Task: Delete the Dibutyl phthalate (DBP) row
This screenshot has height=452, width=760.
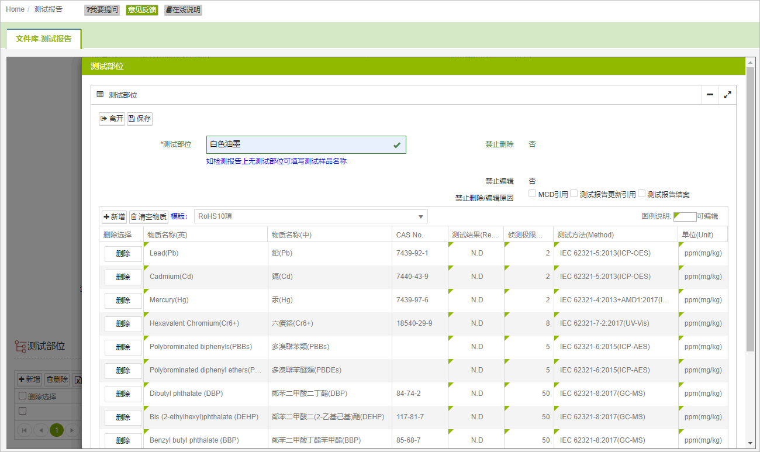Action: tap(123, 394)
